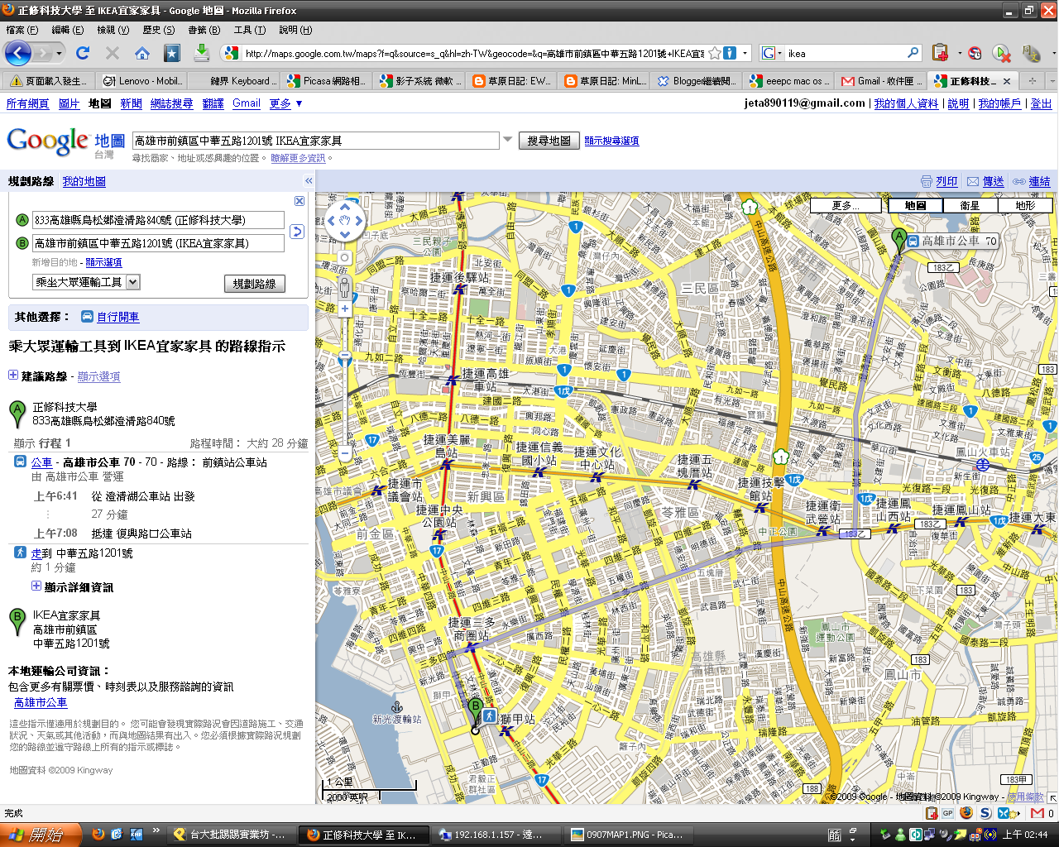Select the 地圖 map view button
Image resolution: width=1059 pixels, height=847 pixels.
coord(915,205)
